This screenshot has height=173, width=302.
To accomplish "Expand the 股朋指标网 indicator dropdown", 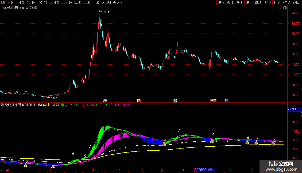I will pyautogui.click(x=2, y=105).
